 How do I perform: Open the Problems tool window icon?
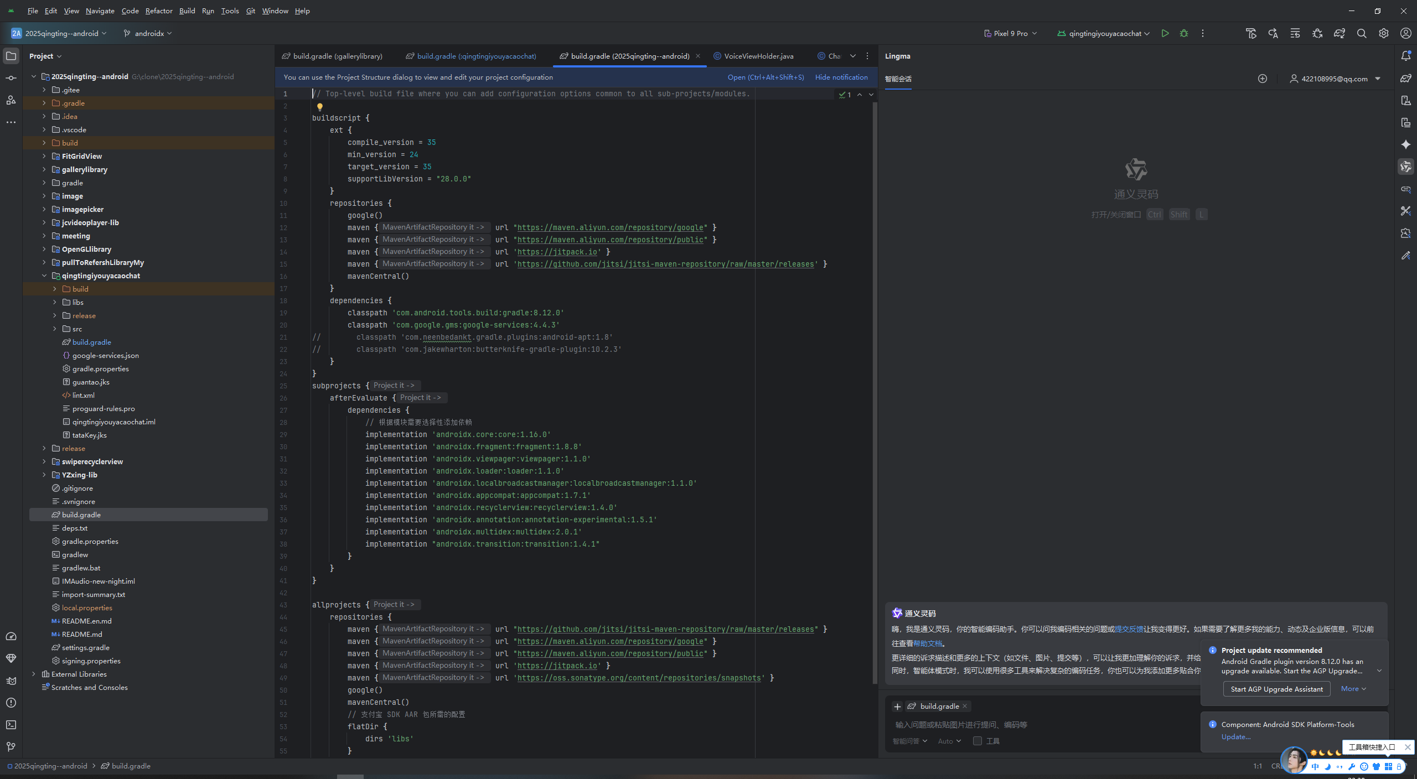point(11,703)
